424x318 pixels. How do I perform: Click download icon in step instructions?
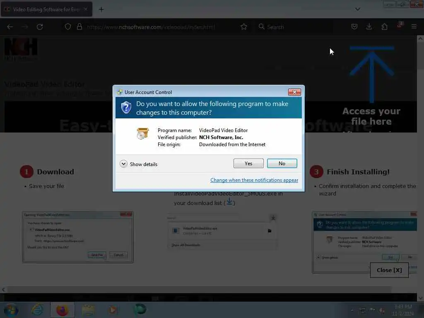pyautogui.click(x=229, y=202)
